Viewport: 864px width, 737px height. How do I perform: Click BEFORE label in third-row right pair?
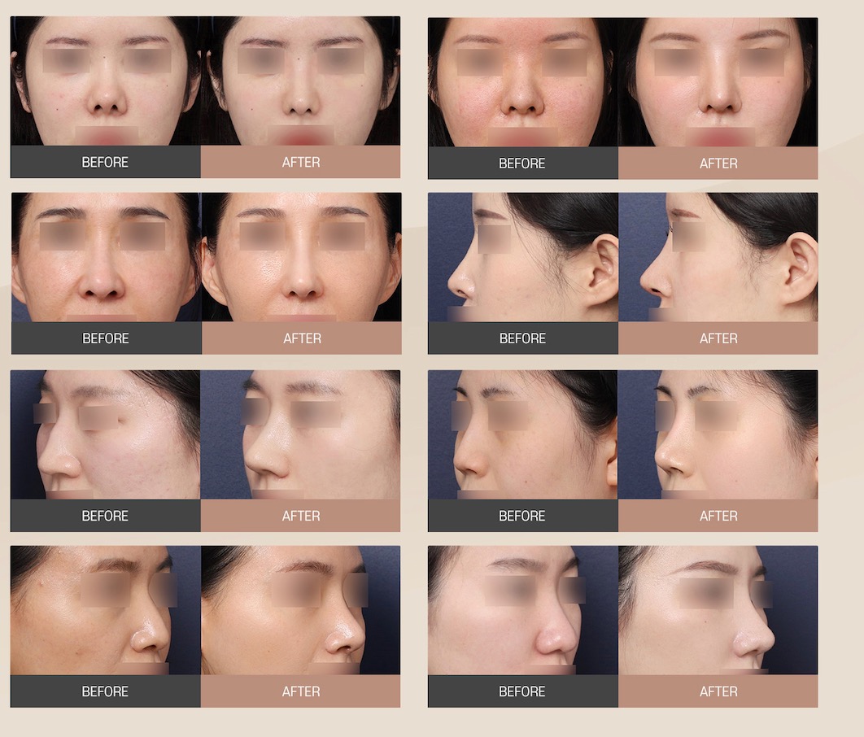tap(523, 516)
